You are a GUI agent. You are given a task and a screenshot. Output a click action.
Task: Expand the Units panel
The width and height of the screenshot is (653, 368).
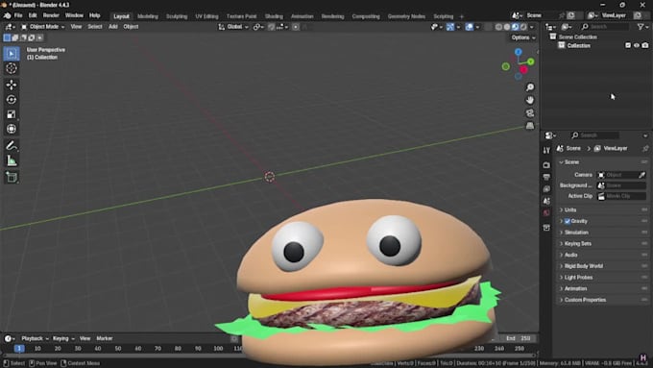click(x=603, y=210)
